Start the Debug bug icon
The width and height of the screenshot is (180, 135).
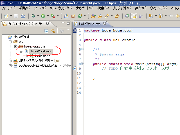[x=33, y=16]
